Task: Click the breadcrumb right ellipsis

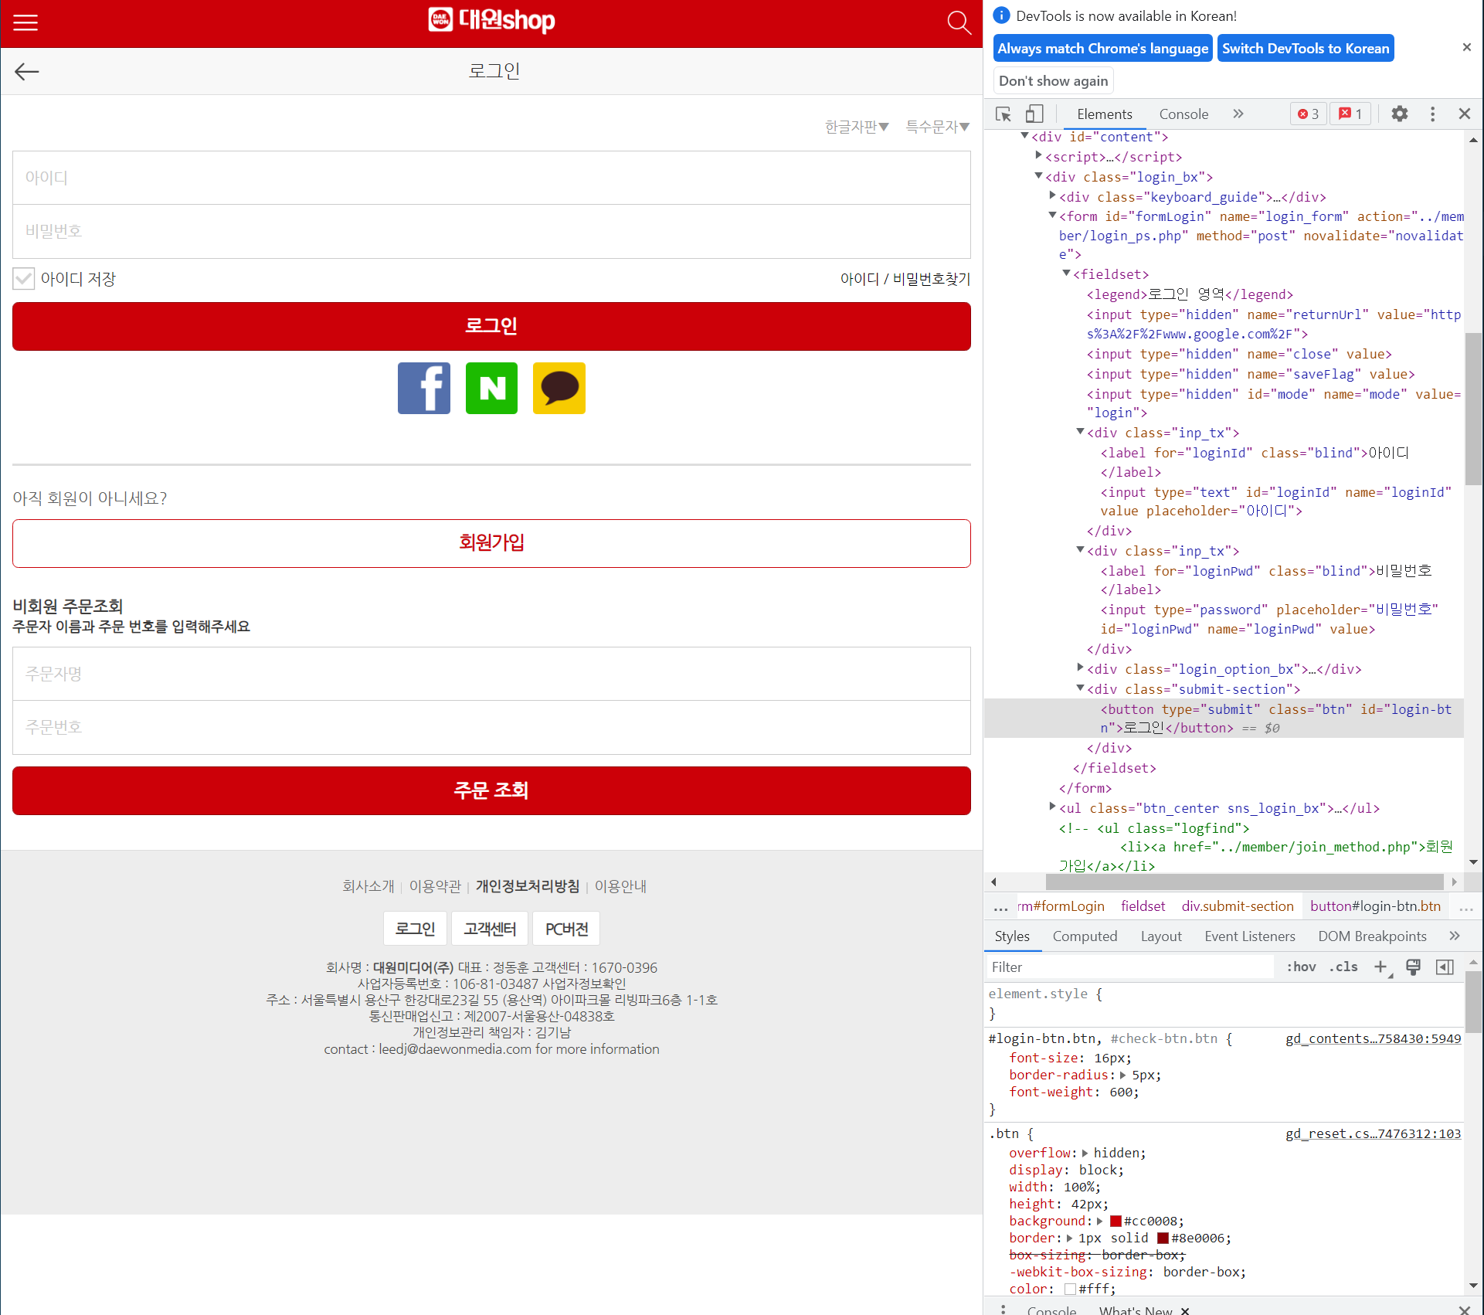Action: [1466, 906]
